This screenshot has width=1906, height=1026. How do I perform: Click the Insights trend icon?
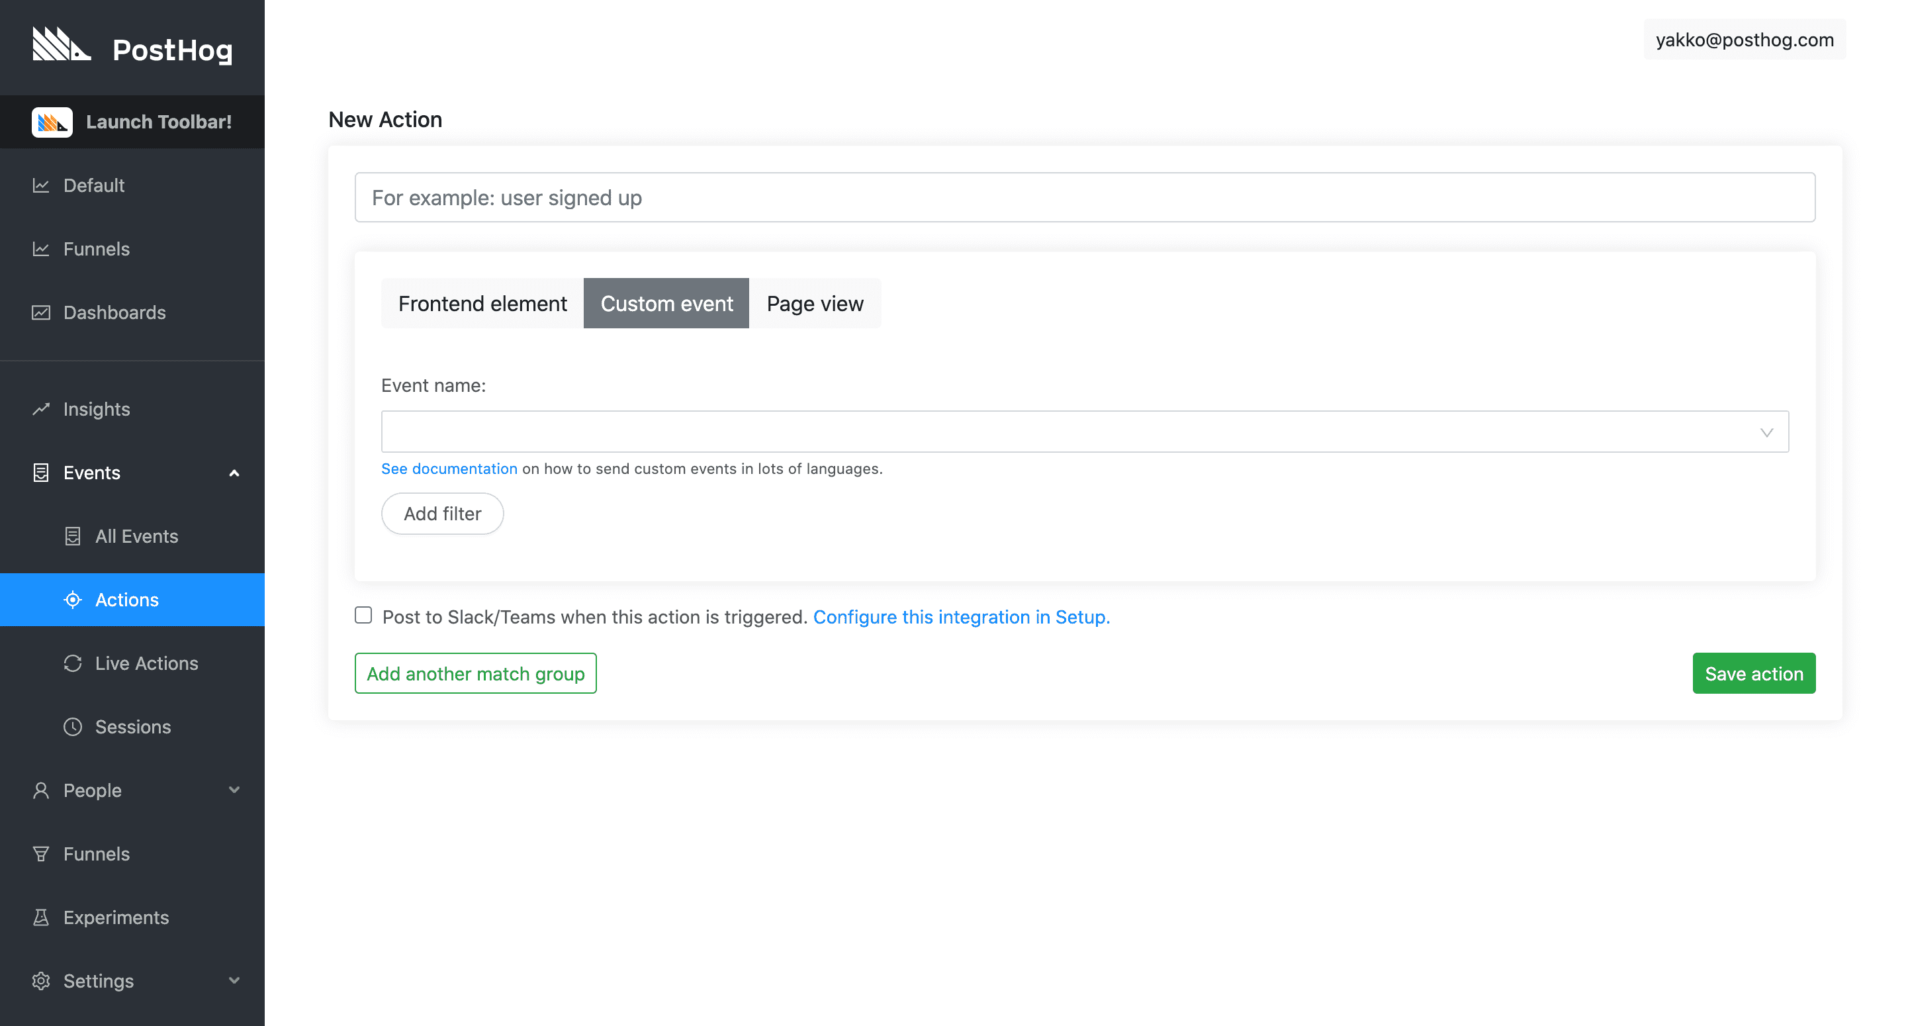click(40, 408)
